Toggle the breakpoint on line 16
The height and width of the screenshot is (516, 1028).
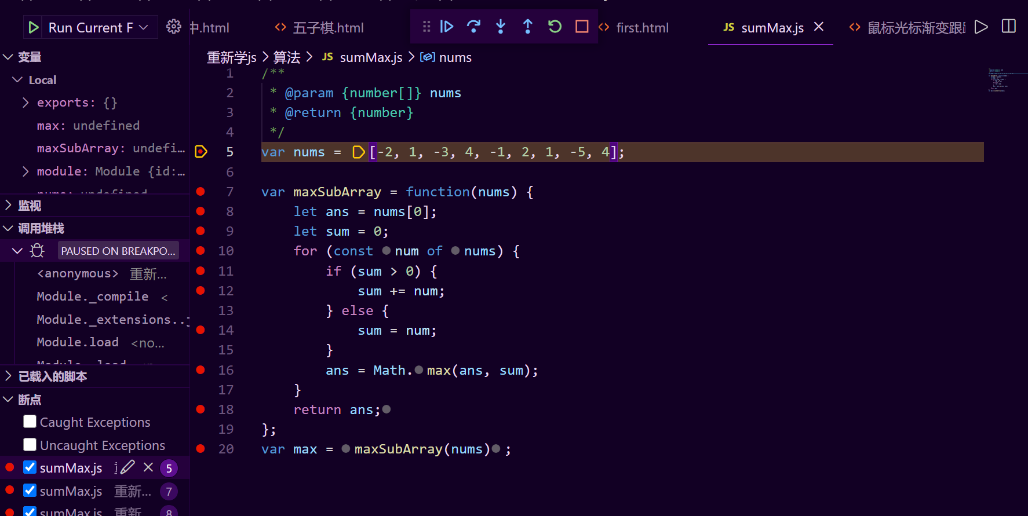coord(201,369)
